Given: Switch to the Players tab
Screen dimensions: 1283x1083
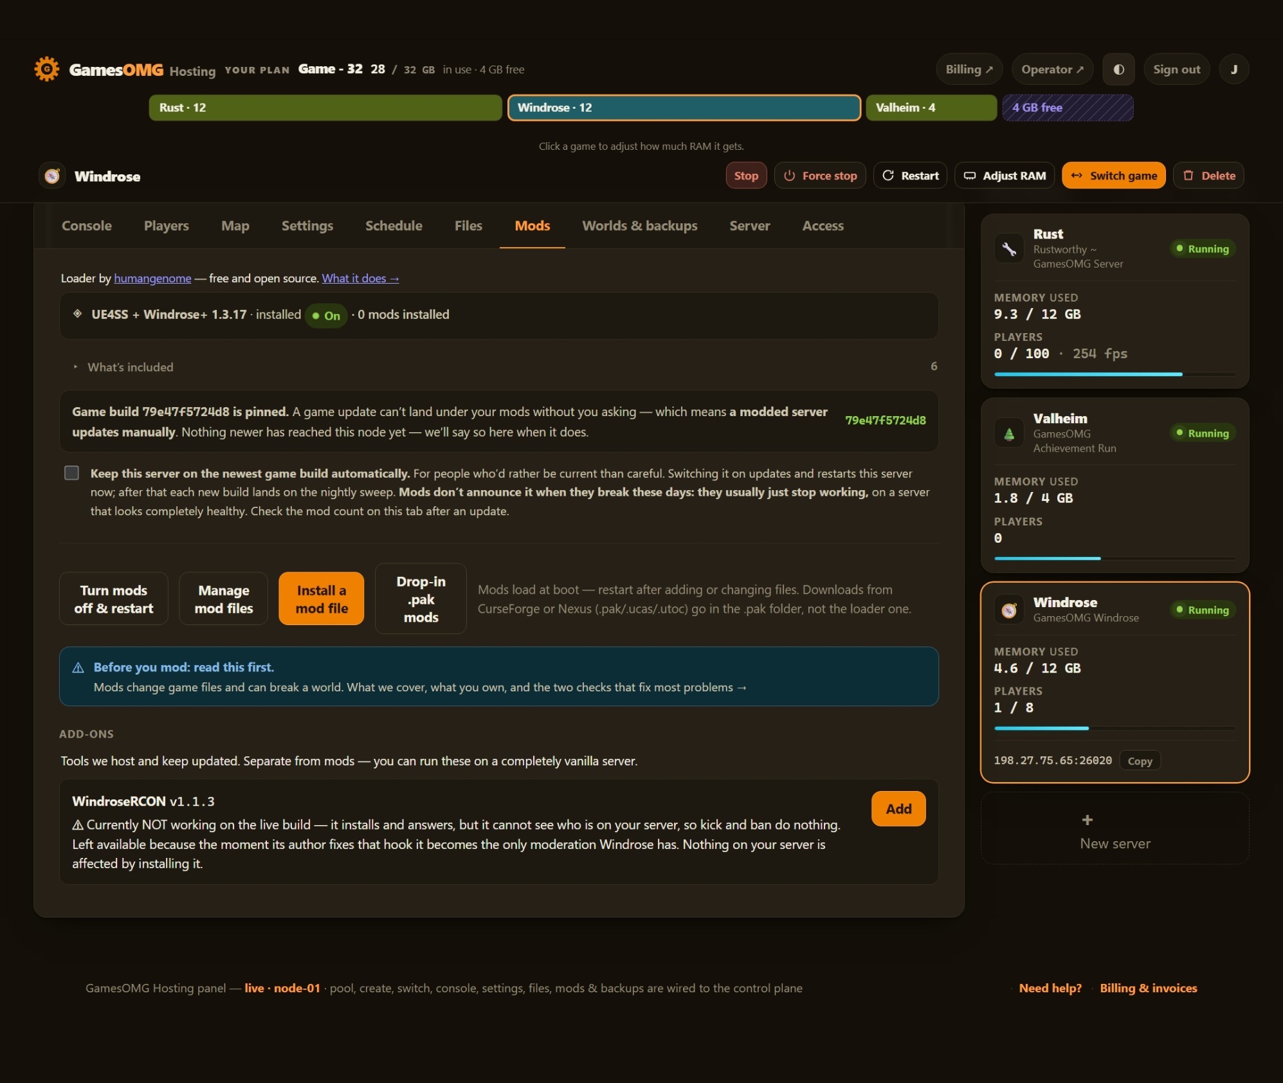Looking at the screenshot, I should click(x=167, y=226).
